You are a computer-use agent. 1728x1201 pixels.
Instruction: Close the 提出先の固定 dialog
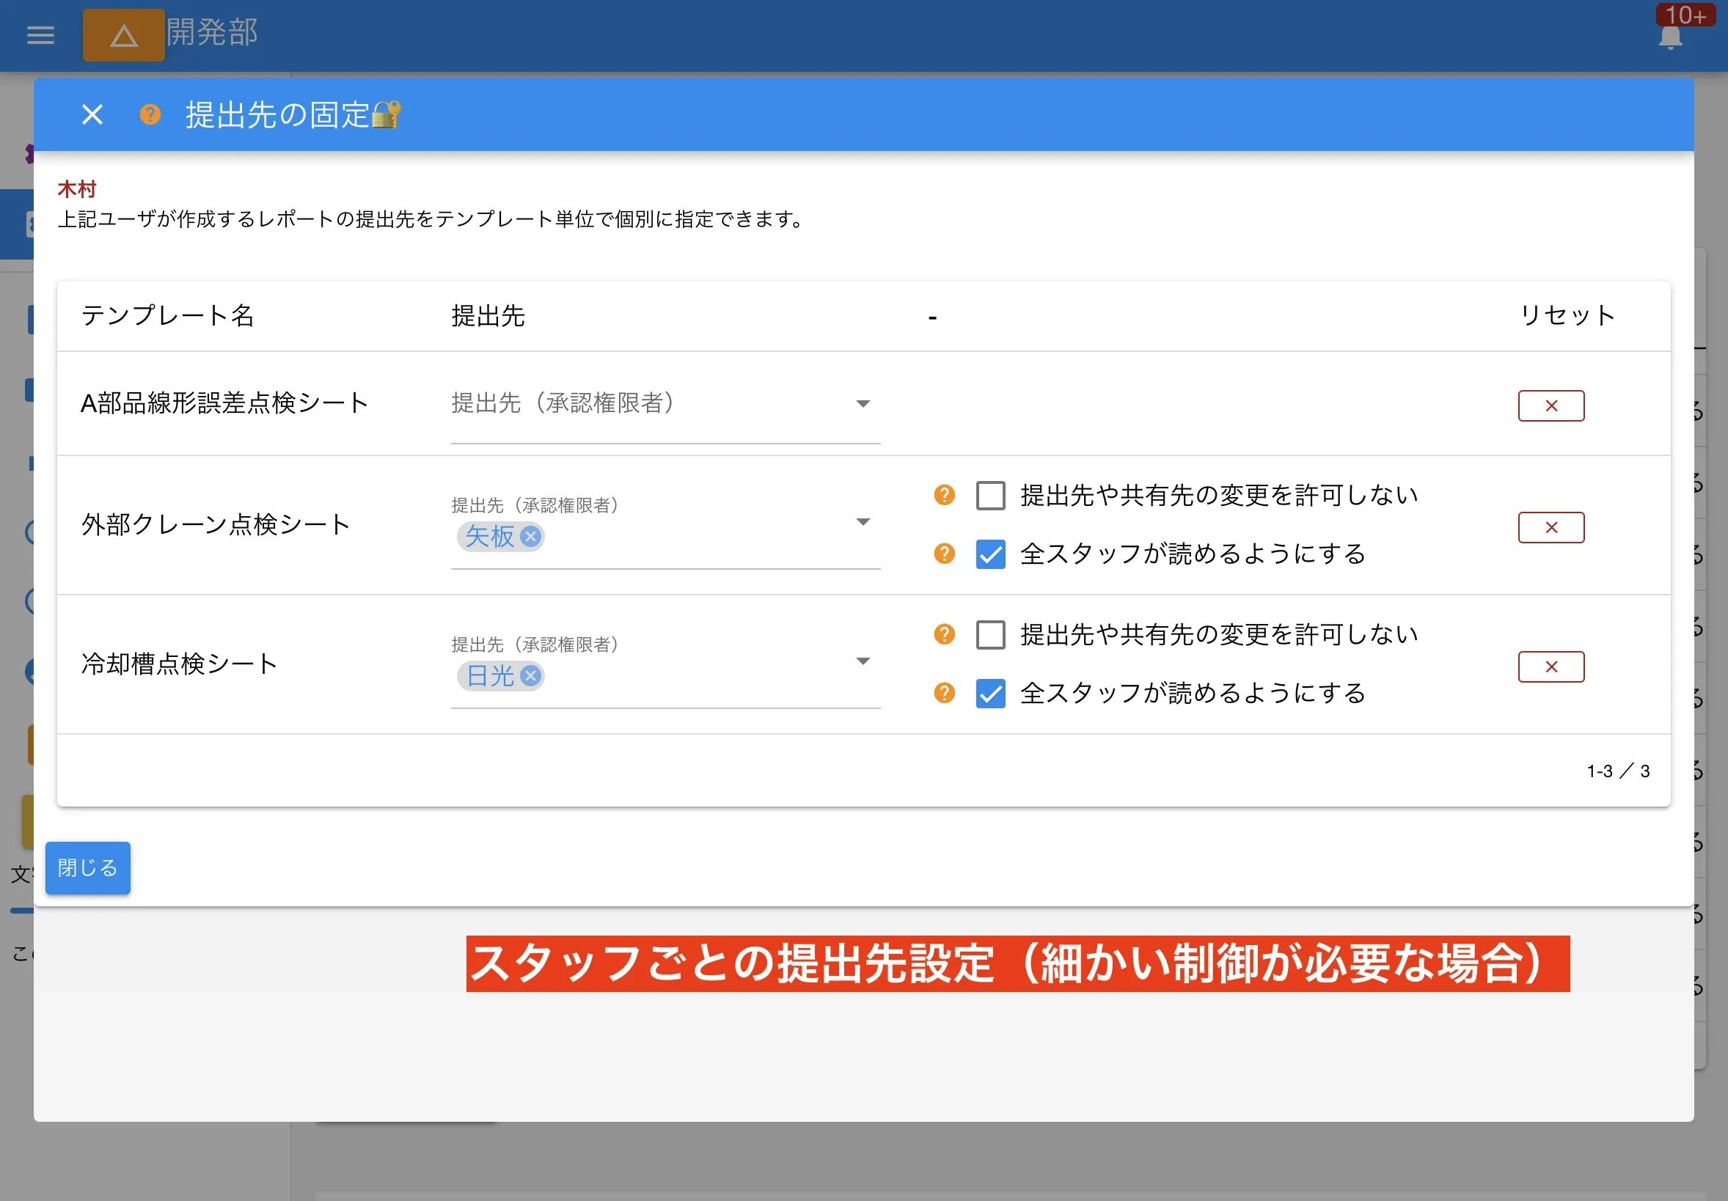[92, 114]
